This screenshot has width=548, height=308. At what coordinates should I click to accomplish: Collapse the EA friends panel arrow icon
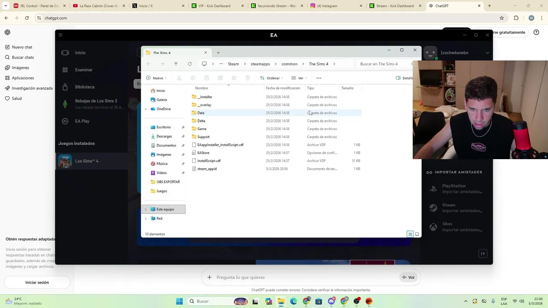[x=483, y=254]
